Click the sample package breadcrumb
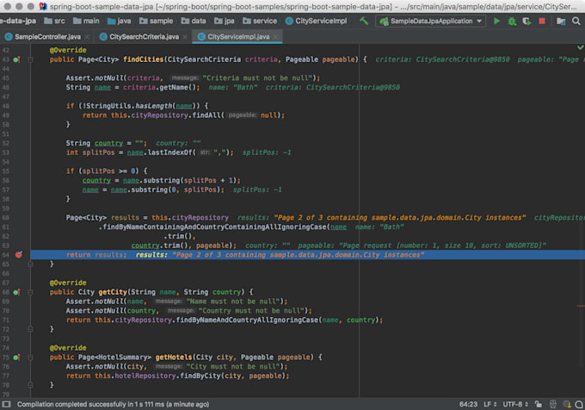Image resolution: width=585 pixels, height=410 pixels. click(156, 21)
